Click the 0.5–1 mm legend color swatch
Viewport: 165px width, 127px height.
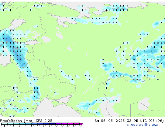pos(10,124)
